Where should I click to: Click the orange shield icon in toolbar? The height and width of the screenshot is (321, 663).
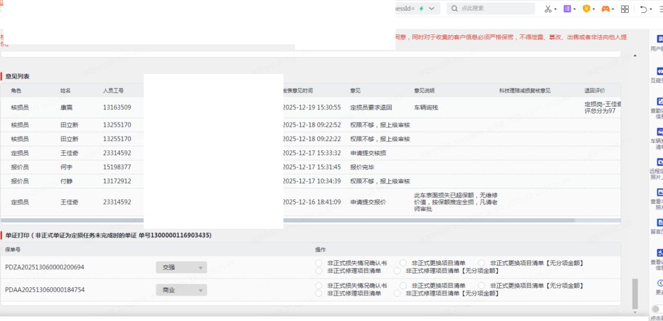(586, 9)
